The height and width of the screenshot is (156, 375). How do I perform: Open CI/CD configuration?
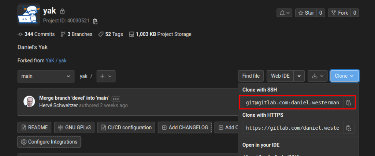(126, 127)
